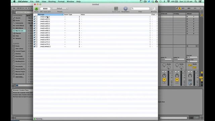
Task: Open the File menu
Action: (x=32, y=1)
